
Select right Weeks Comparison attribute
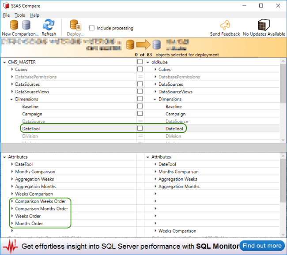coord(177,231)
